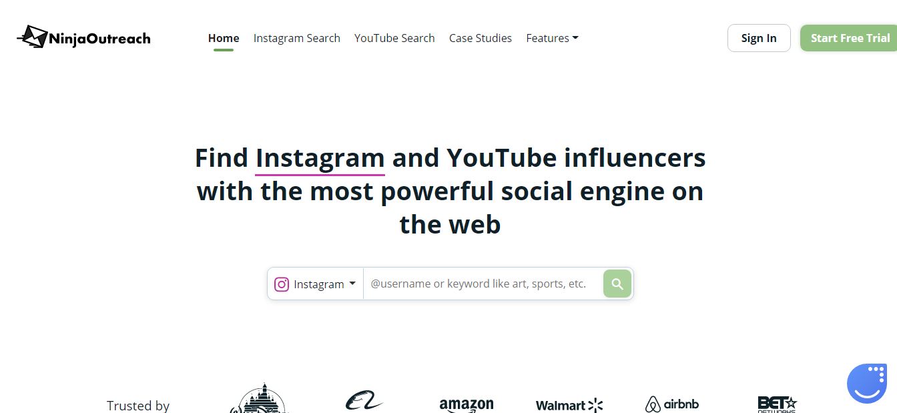Open the Instagram platform dropdown
The width and height of the screenshot is (897, 413).
316,284
